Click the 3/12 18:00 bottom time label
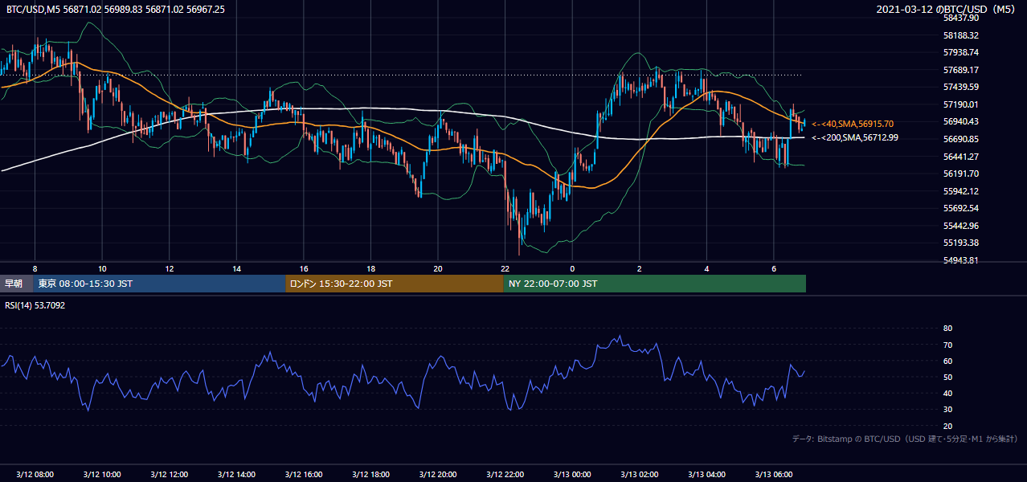The width and height of the screenshot is (1027, 482). click(370, 474)
